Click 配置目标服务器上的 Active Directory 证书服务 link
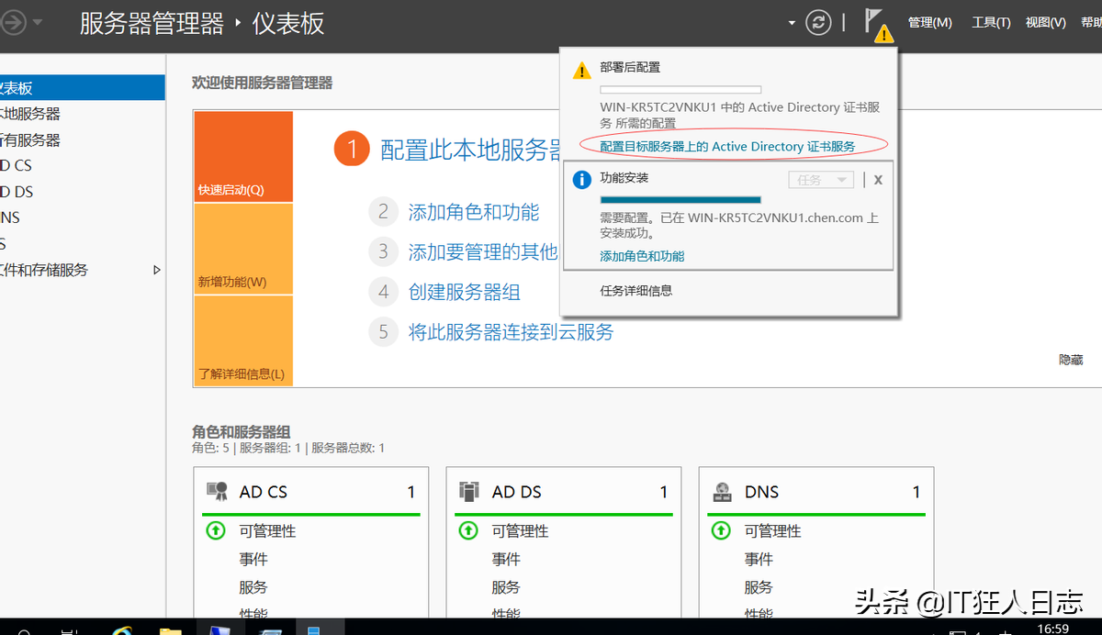The height and width of the screenshot is (635, 1102). 727,147
